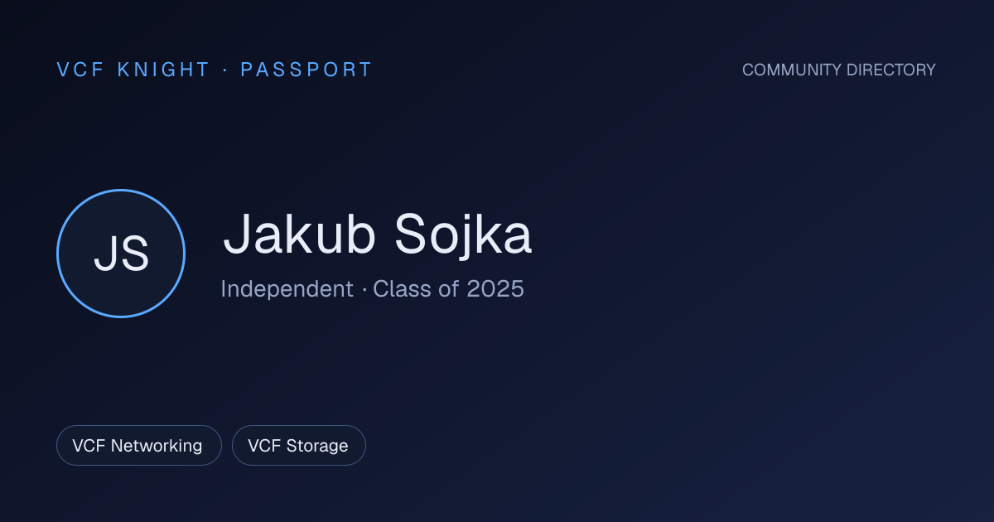Click the JS initials avatar
994x522 pixels.
pyautogui.click(x=121, y=254)
